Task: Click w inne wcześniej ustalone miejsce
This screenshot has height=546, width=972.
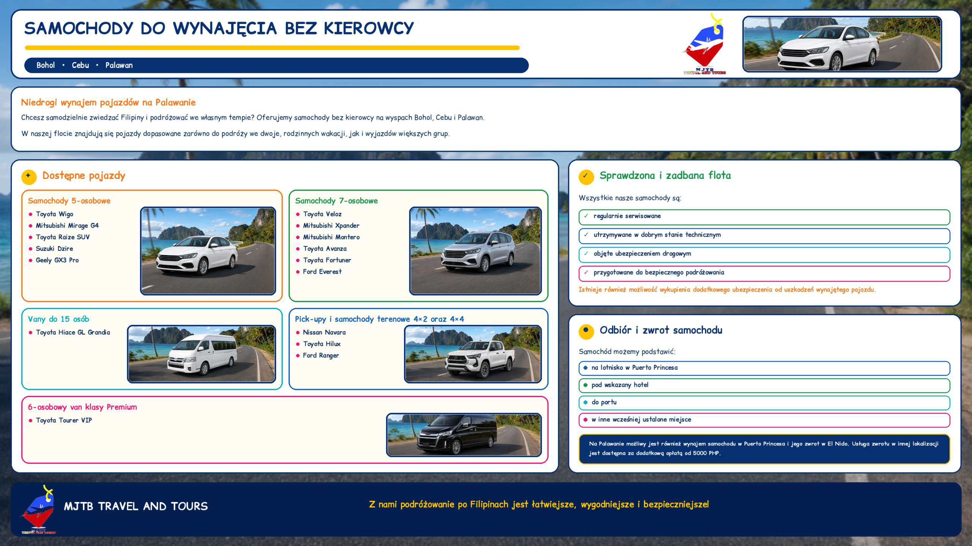Action: pyautogui.click(x=764, y=420)
